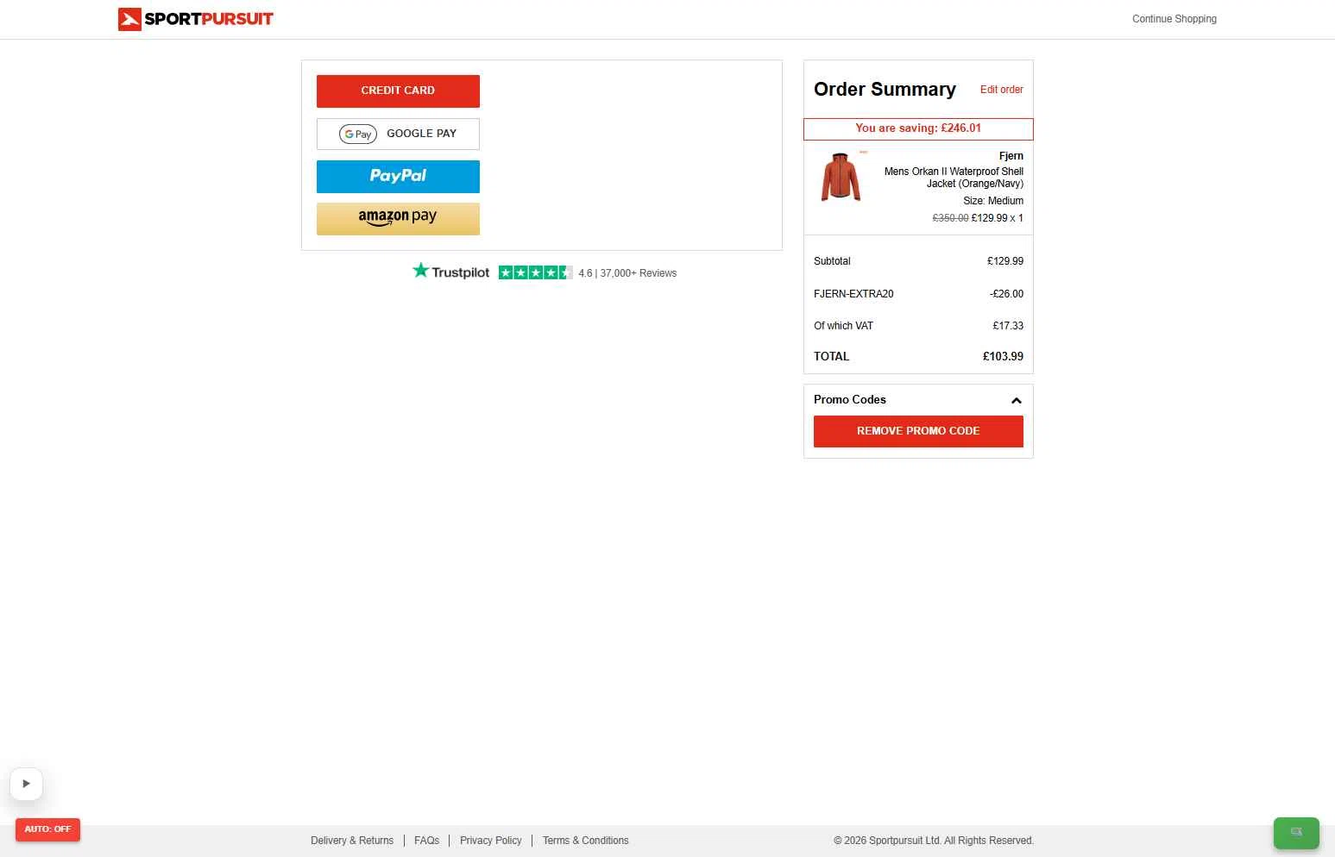Image resolution: width=1335 pixels, height=857 pixels.
Task: Click Edit order link
Action: 1001,90
